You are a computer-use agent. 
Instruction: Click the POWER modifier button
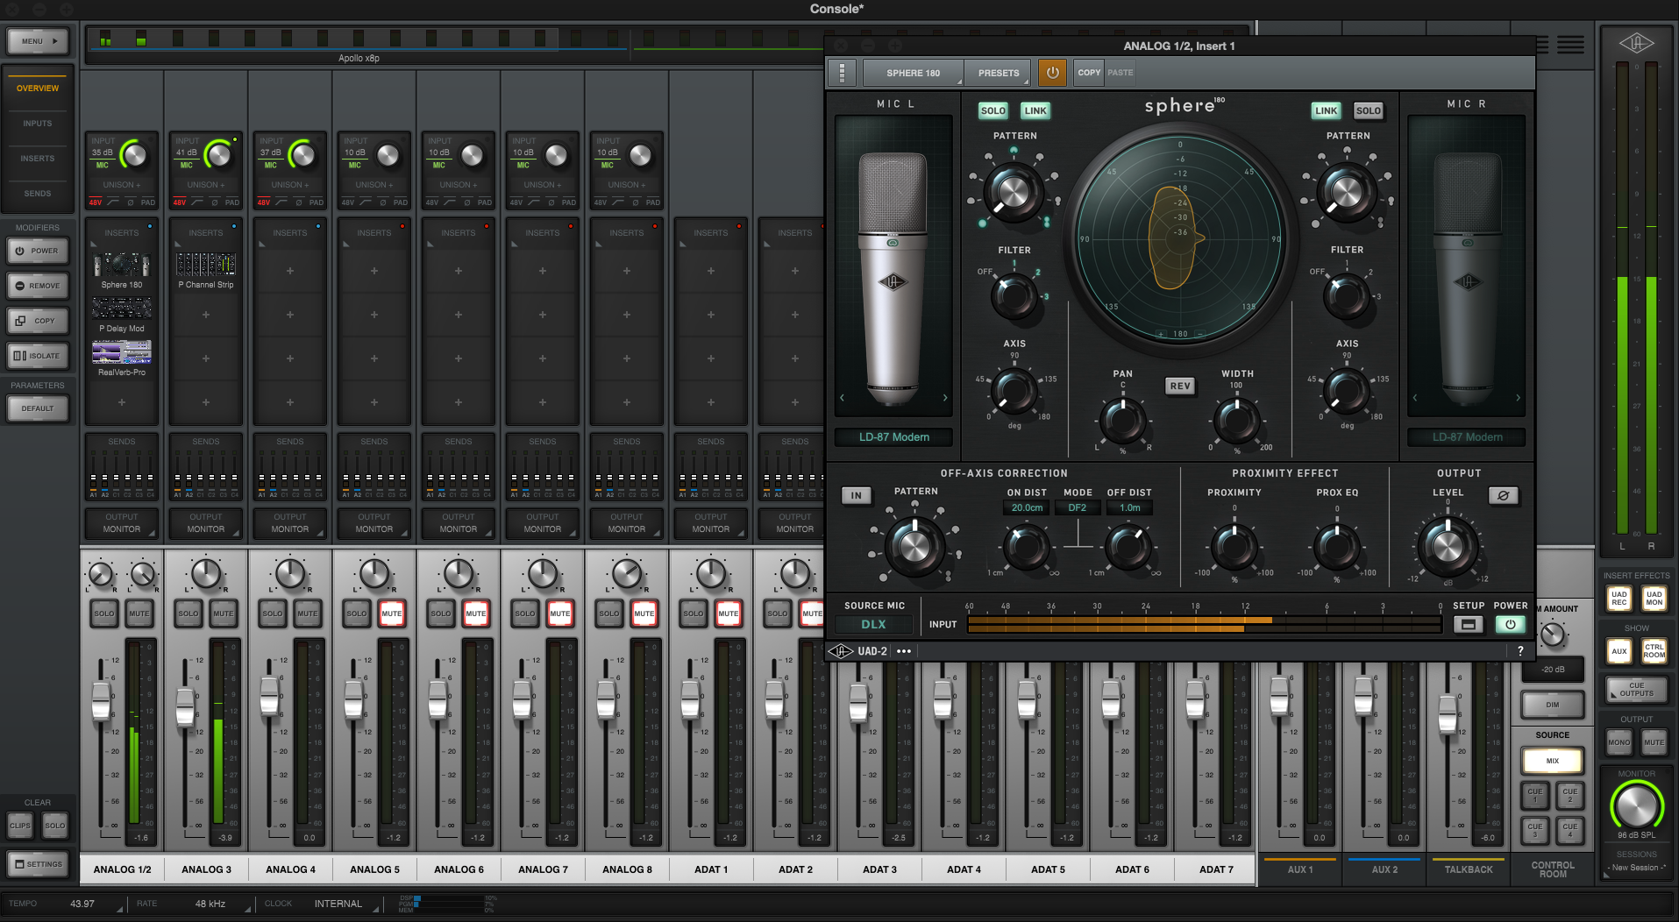(x=37, y=251)
